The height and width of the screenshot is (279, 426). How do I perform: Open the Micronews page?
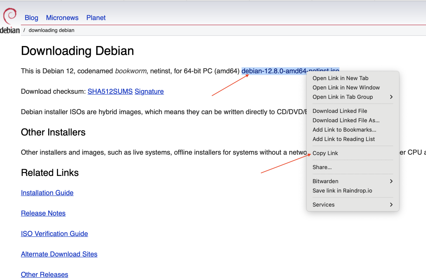click(x=62, y=18)
